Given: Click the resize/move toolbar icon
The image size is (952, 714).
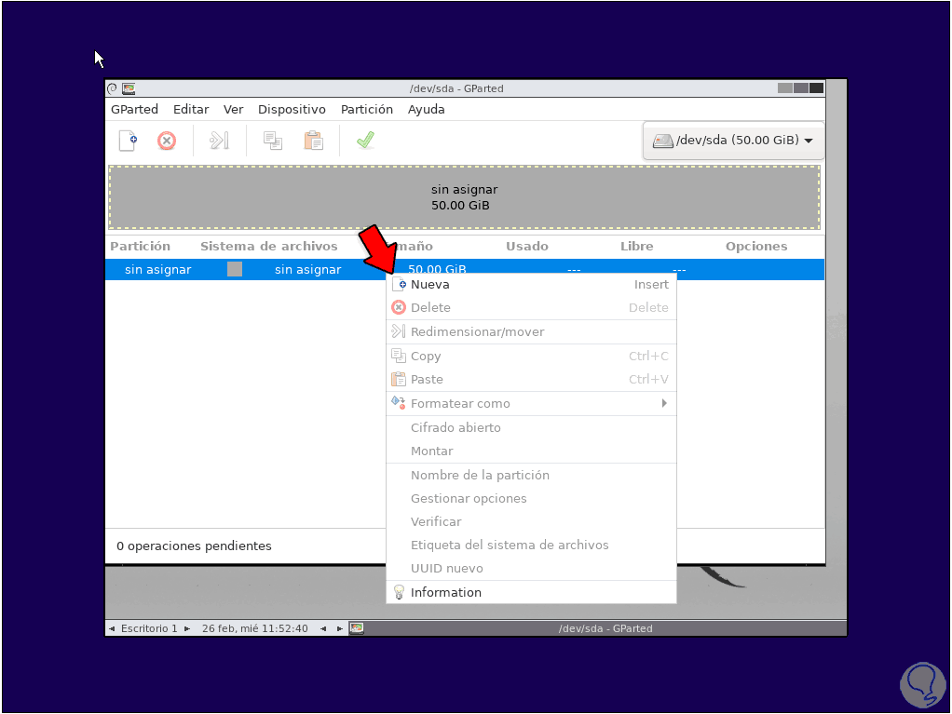Looking at the screenshot, I should 219,141.
